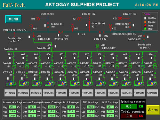This screenshot has height=120, width=160.
Task: Click the A10 green transformer icon
Action: coord(97,46)
